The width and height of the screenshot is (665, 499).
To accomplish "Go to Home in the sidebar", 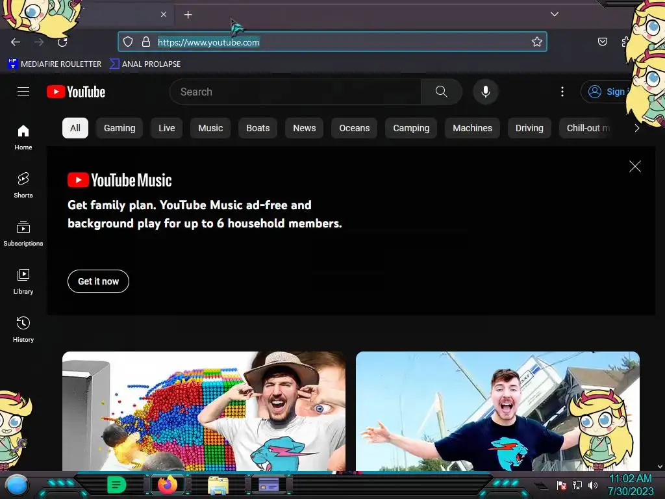I will click(x=23, y=138).
